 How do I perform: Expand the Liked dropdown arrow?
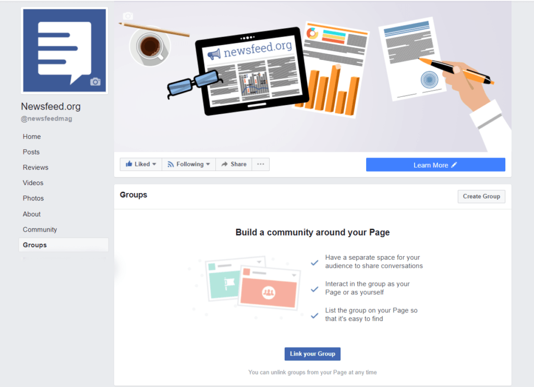[154, 164]
